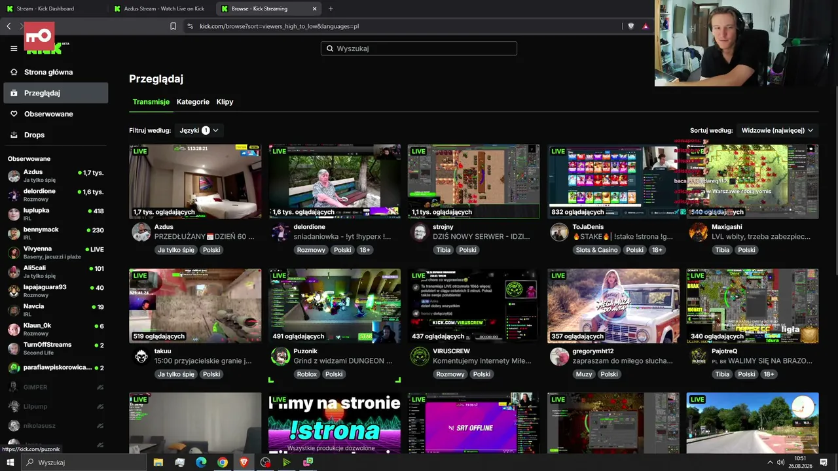Open Navcia in the followed list
This screenshot has width=838, height=471.
tap(56, 310)
